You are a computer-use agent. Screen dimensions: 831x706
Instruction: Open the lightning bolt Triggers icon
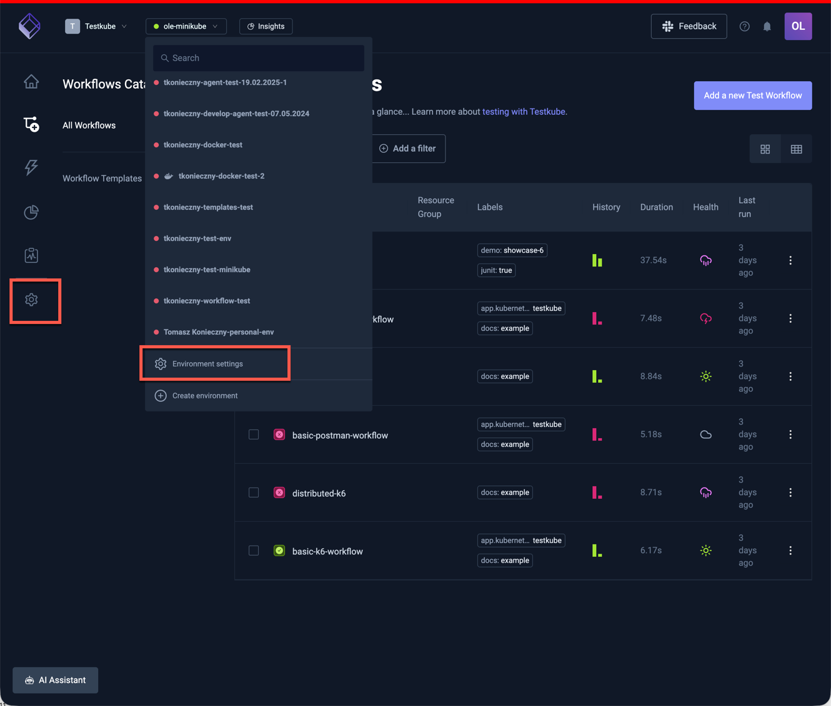pyautogui.click(x=31, y=167)
